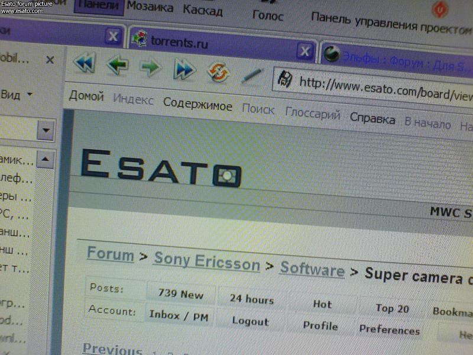Open the Software breadcrumb link
The image size is (473, 355).
click(312, 269)
